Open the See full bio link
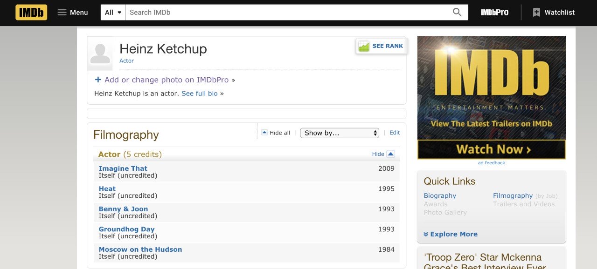The width and height of the screenshot is (597, 269). [200, 94]
